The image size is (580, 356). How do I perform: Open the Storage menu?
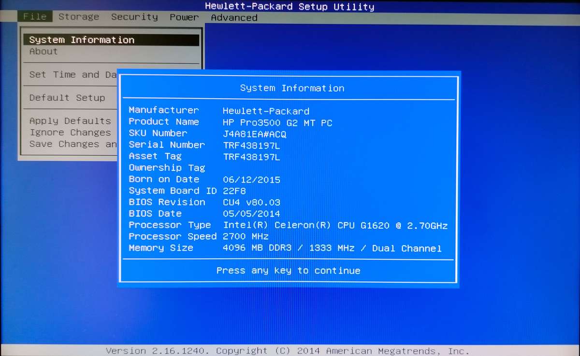tap(78, 16)
